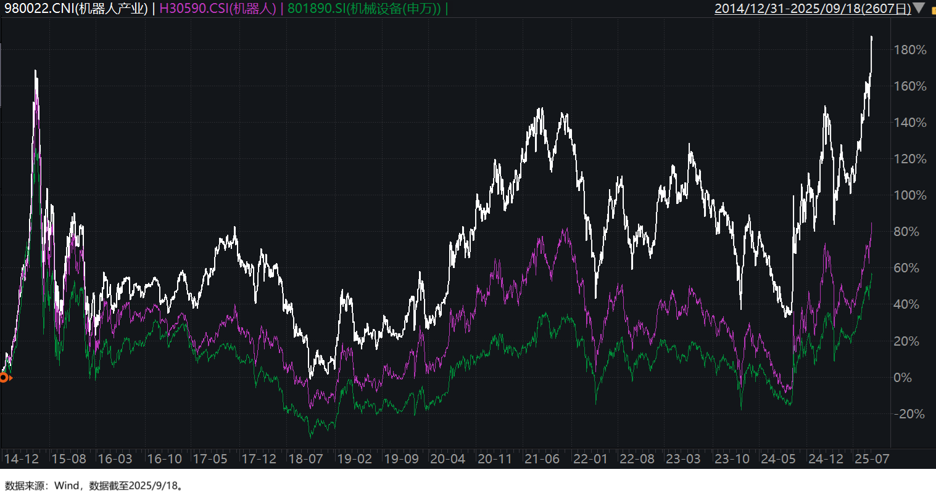936x504 pixels.
Task: Click the -20% y-axis label
Action: [x=910, y=414]
